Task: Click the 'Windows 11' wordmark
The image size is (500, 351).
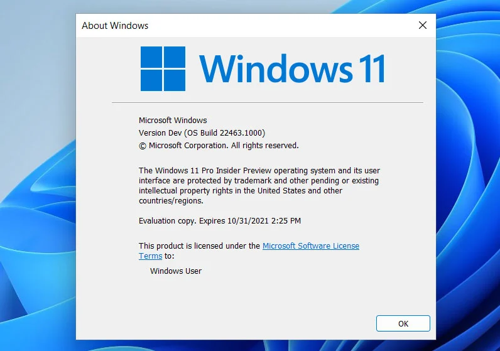Action: click(x=292, y=68)
